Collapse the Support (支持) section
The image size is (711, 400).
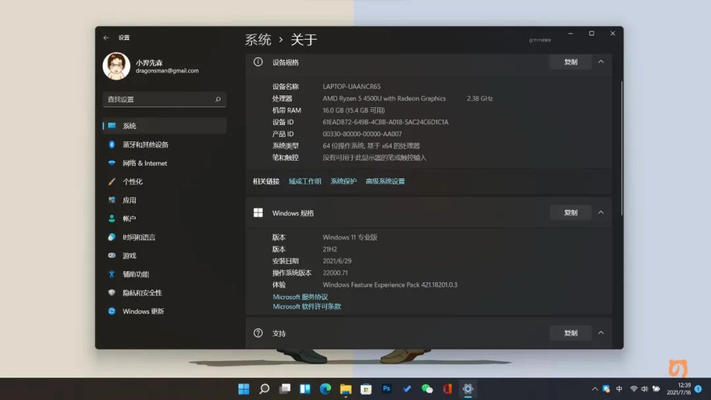point(601,333)
